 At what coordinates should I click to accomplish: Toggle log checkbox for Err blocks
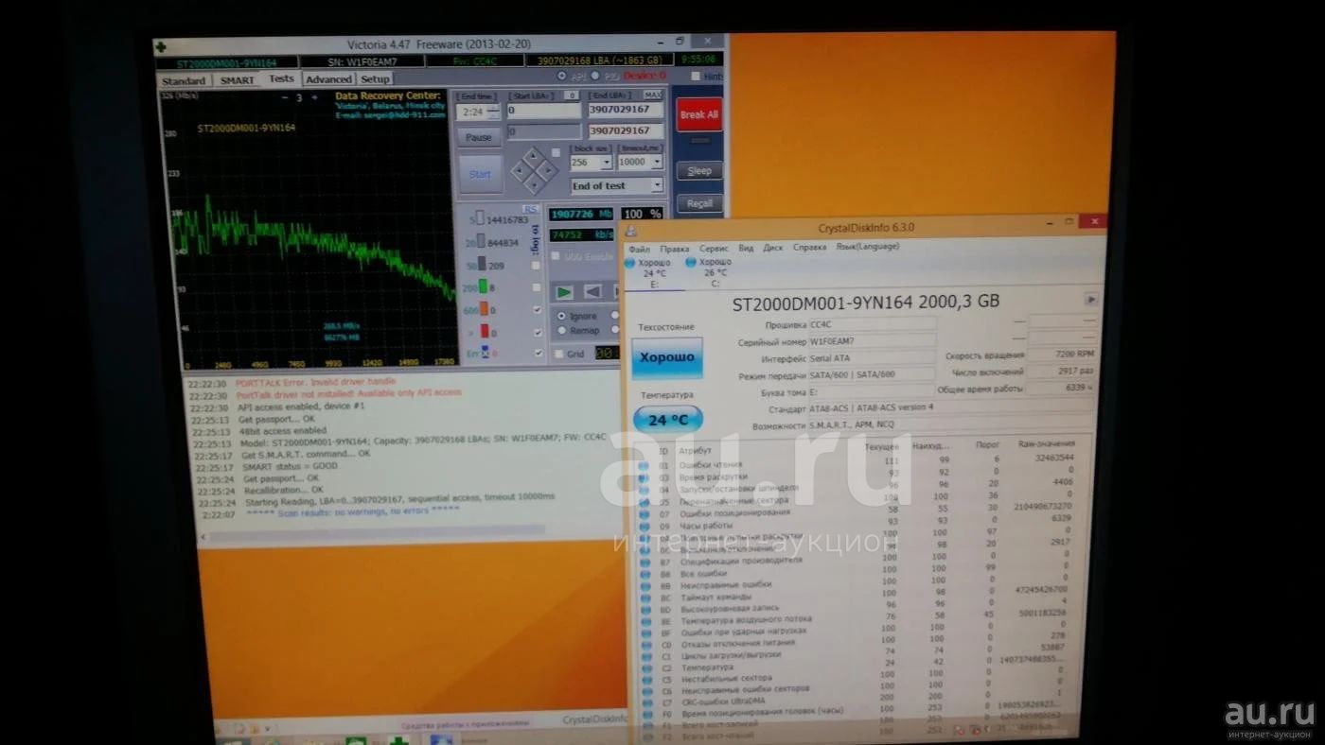pos(539,352)
